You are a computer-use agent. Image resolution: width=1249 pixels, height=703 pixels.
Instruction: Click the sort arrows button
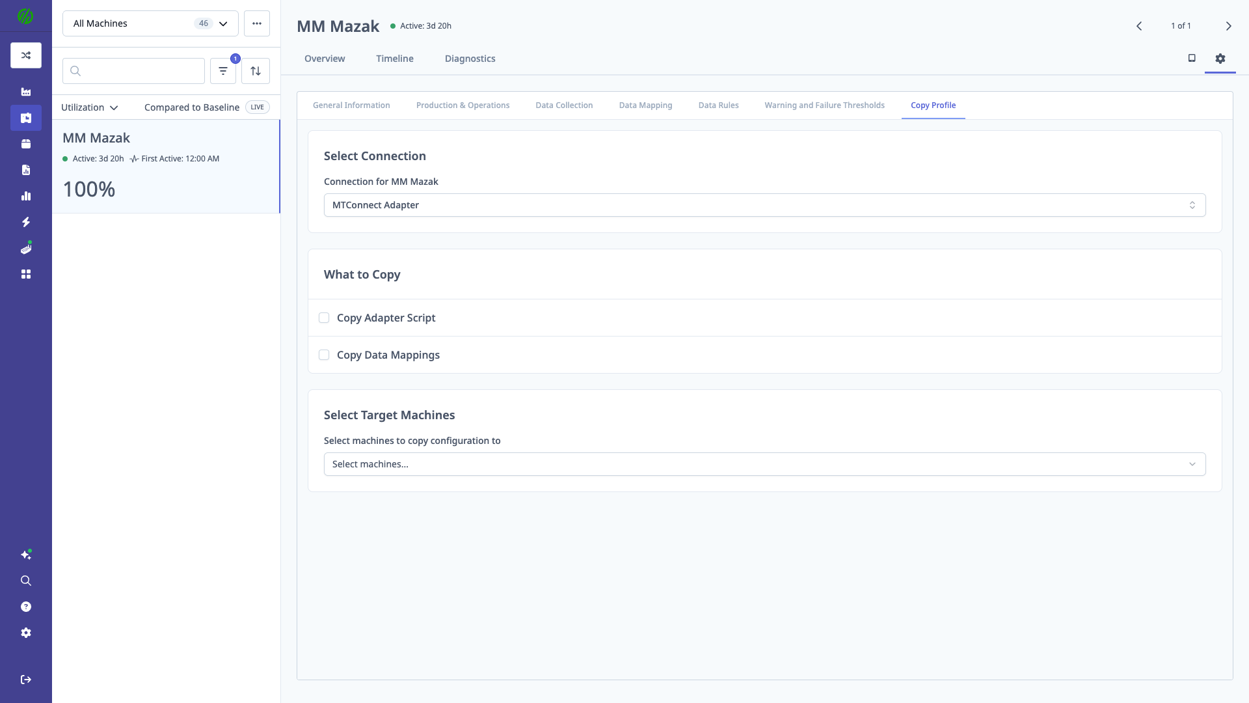[256, 71]
